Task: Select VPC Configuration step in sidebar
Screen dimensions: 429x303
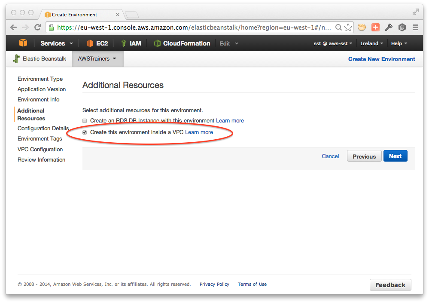Action: (40, 150)
